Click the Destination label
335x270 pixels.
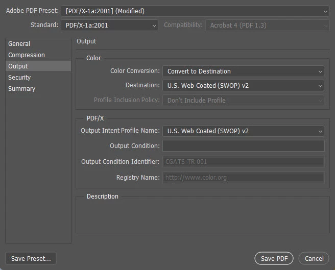(142, 85)
